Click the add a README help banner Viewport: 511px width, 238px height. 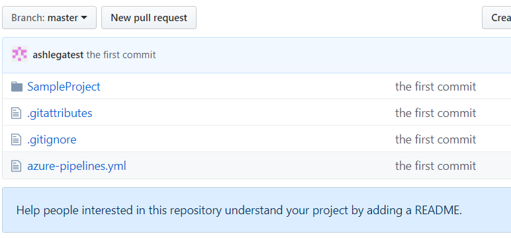(x=256, y=210)
